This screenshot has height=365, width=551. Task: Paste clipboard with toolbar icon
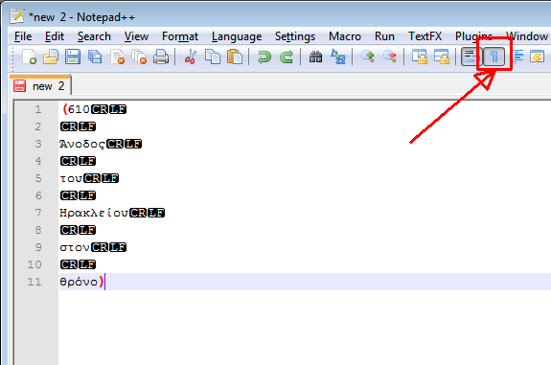click(x=235, y=57)
